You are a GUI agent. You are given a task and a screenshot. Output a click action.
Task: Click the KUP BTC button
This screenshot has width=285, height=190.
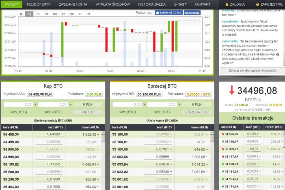coord(88,112)
